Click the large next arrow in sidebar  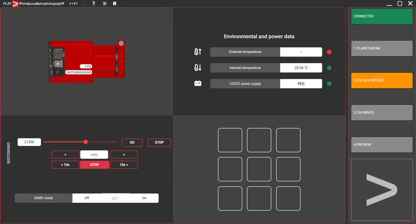[x=382, y=190]
